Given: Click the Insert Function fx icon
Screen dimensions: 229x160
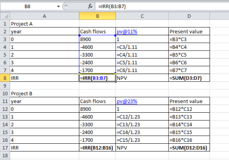Looking at the screenshot, I should (x=90, y=7).
